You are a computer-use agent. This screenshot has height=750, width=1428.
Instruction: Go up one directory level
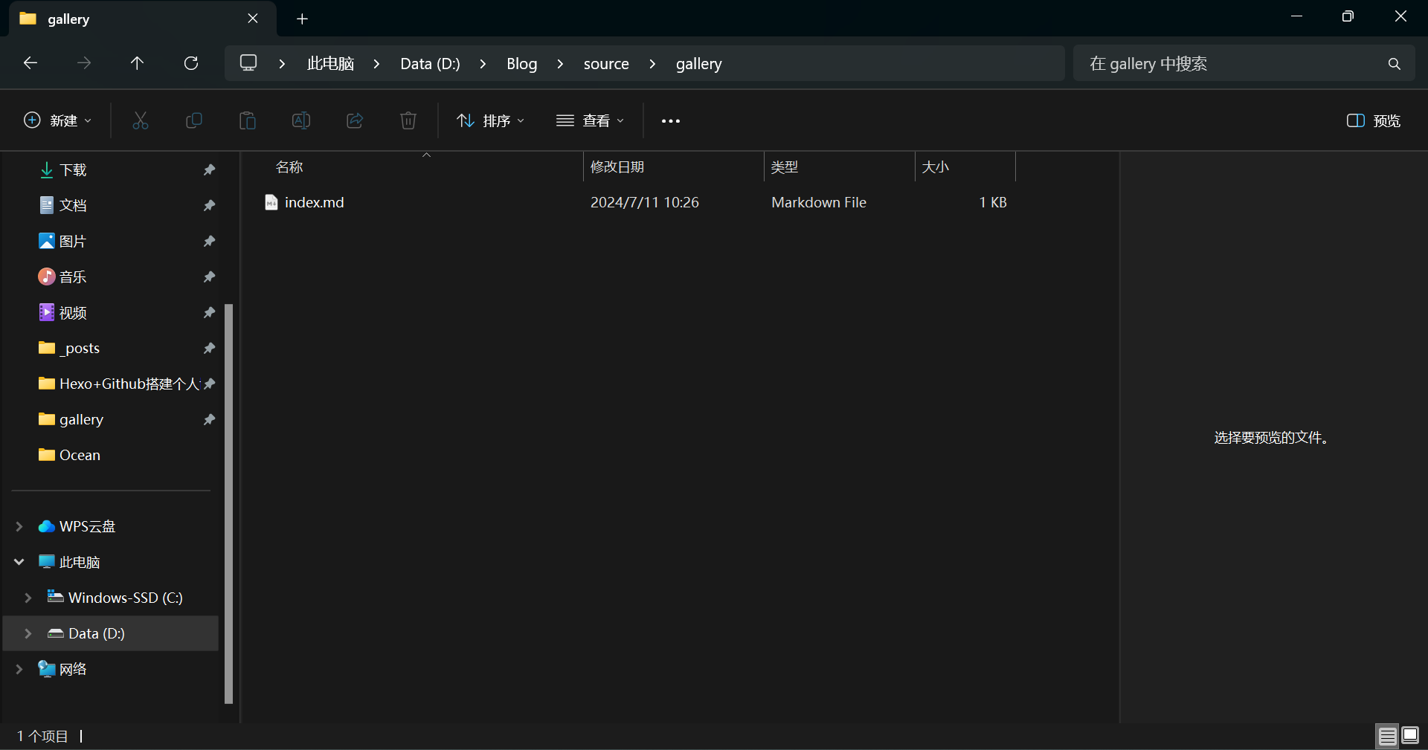tap(137, 63)
